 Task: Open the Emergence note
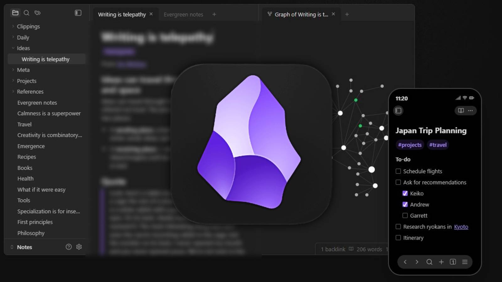(31, 146)
